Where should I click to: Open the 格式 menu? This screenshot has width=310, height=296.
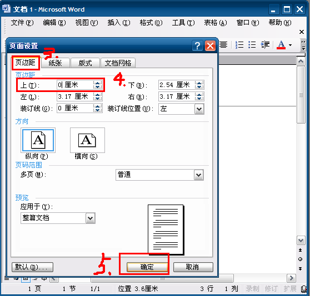click(151, 23)
